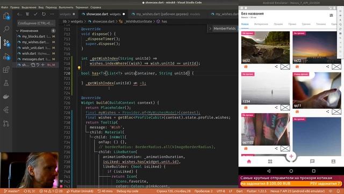
Task: Click the commit checkmark in Source Control
Action: pyautogui.click(x=35, y=14)
